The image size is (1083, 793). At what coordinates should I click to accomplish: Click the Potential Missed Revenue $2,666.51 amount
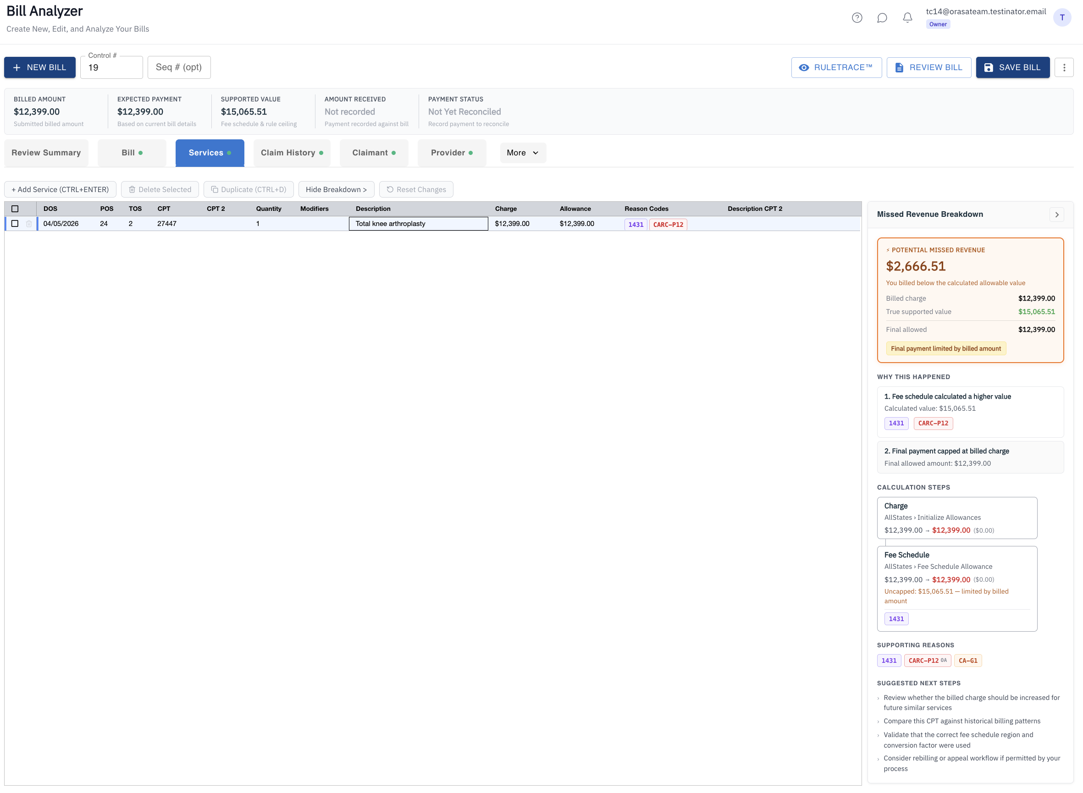(x=916, y=266)
